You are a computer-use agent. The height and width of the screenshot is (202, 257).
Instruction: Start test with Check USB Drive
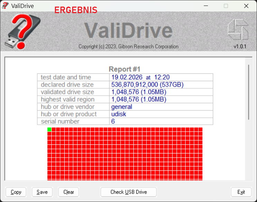pos(128,192)
